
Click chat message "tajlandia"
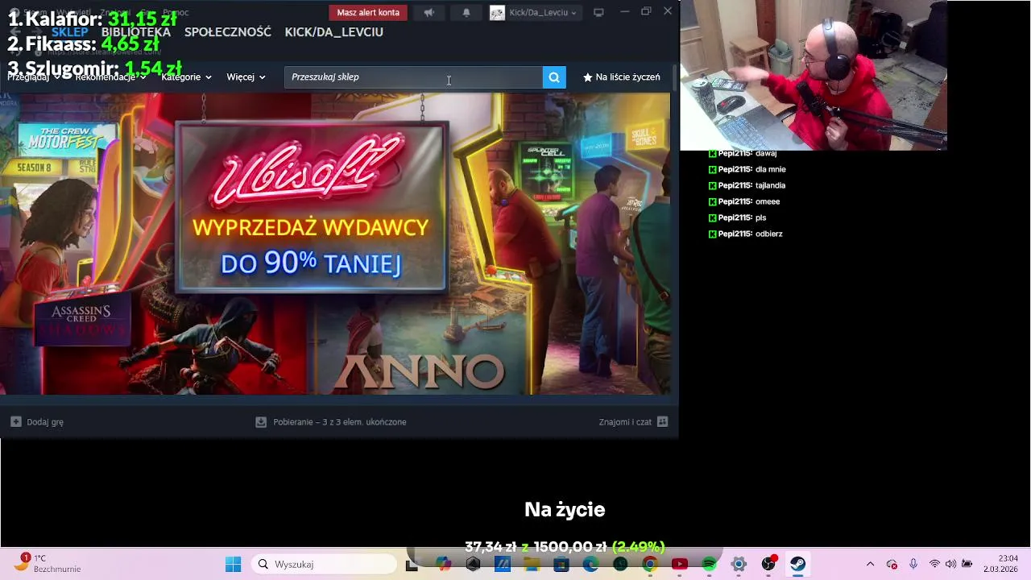pyautogui.click(x=770, y=185)
